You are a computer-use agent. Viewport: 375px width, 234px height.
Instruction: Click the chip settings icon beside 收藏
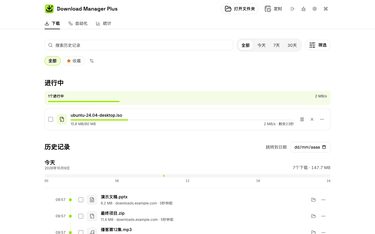point(92,61)
